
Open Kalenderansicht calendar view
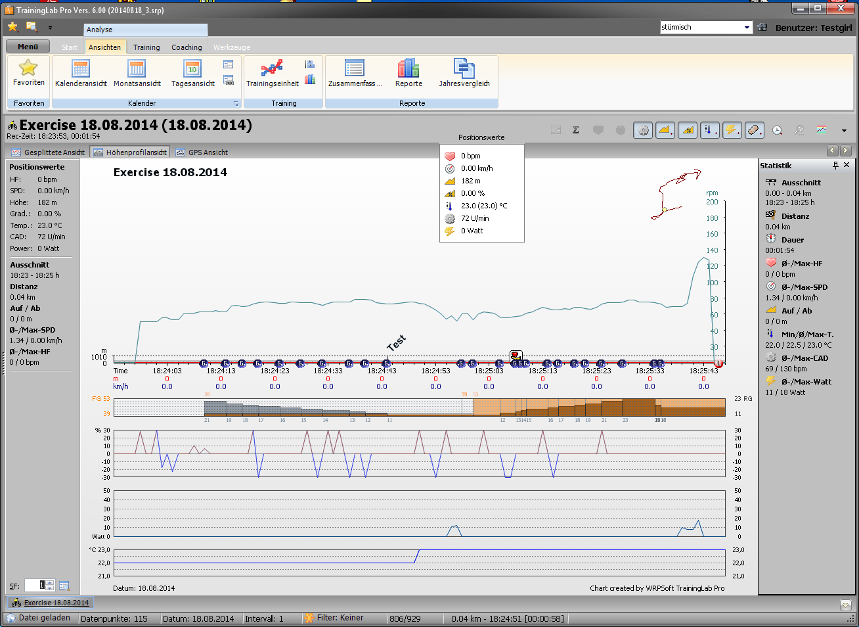click(x=81, y=73)
